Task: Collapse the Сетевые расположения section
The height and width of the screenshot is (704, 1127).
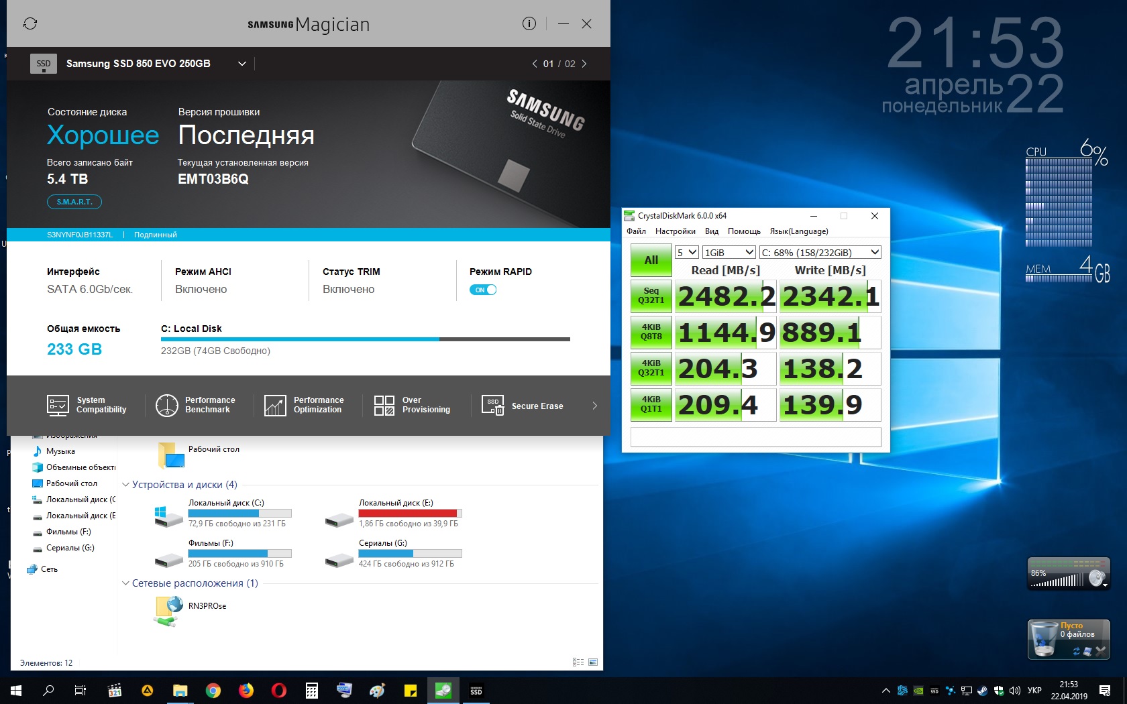Action: coord(125,583)
